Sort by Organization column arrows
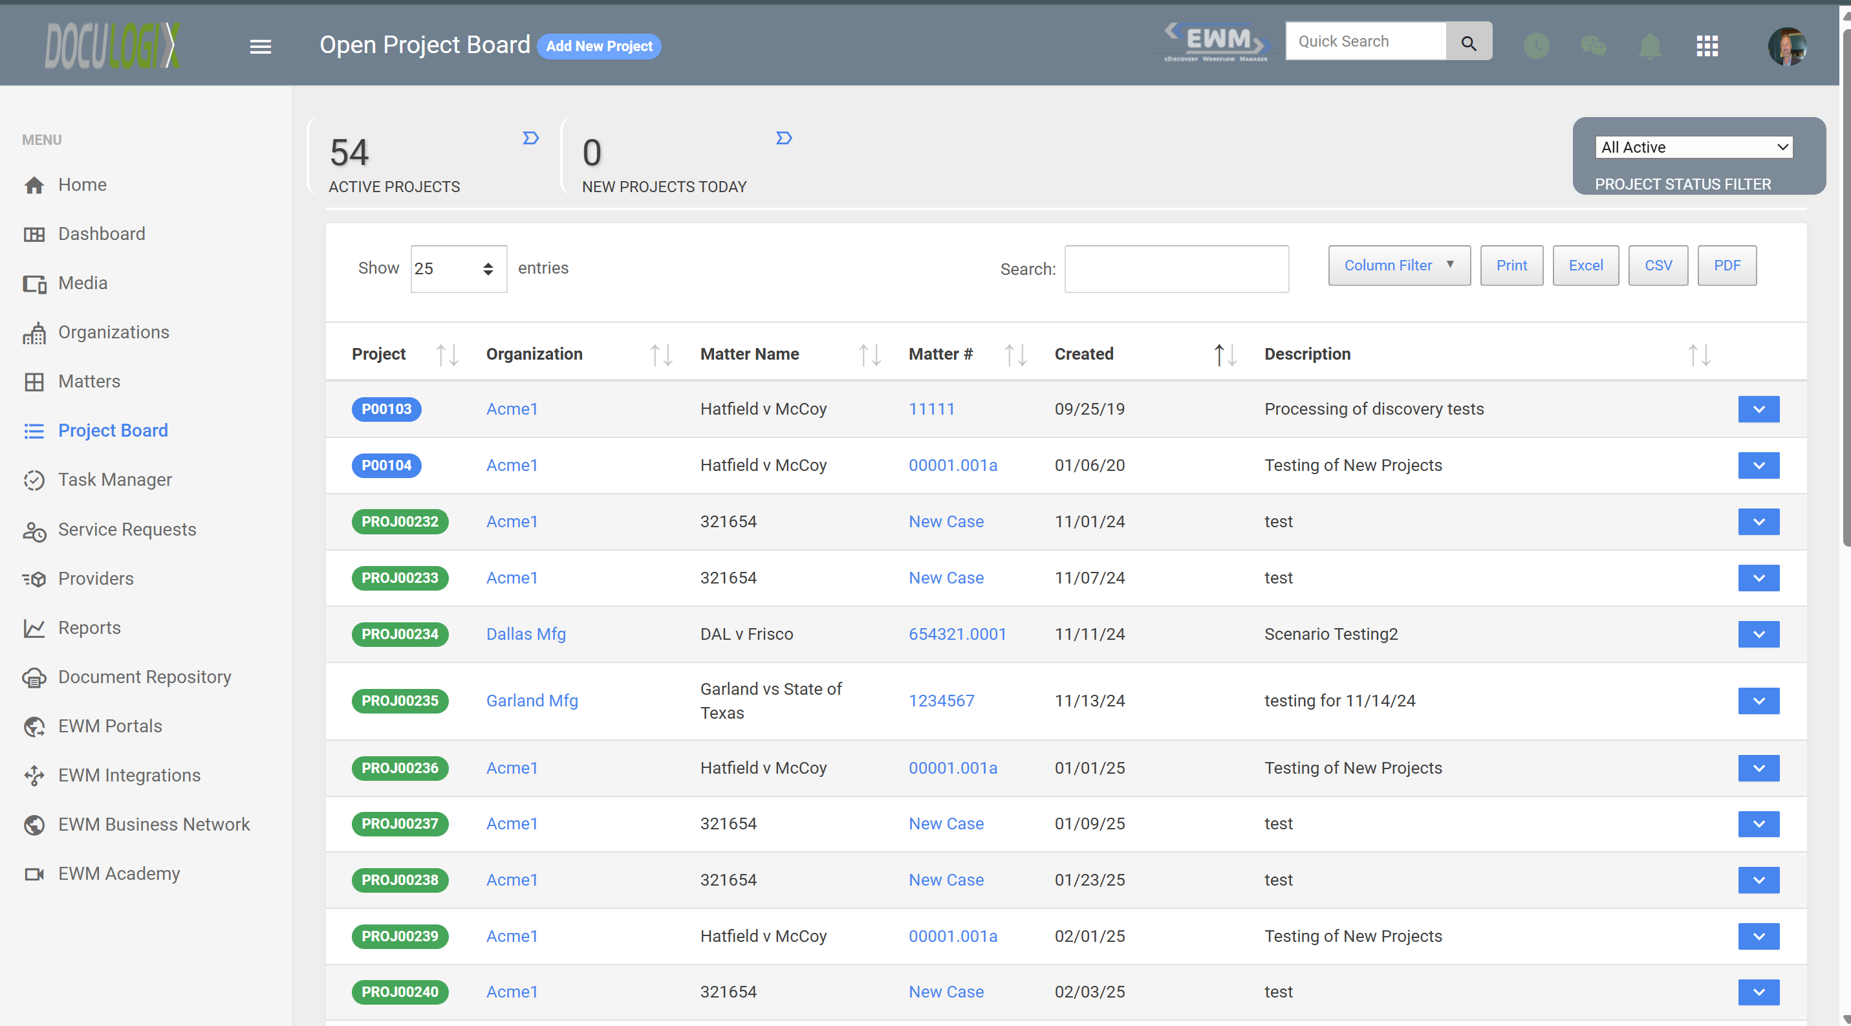 tap(661, 355)
